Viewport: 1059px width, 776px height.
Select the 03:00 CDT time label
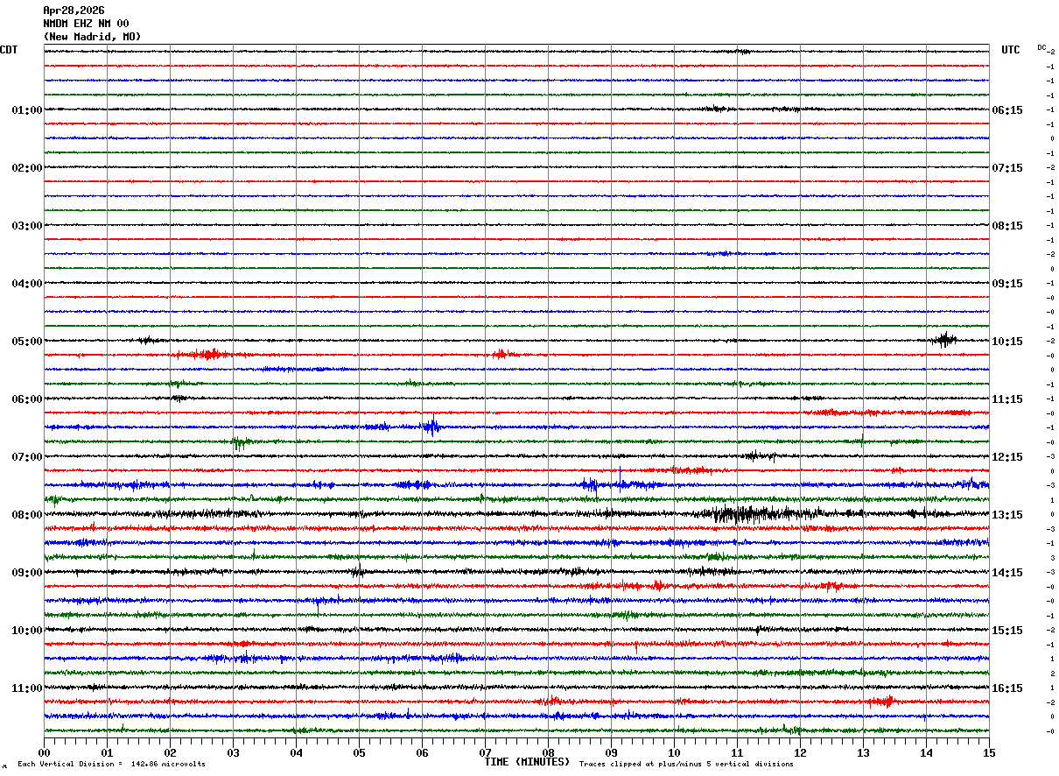[27, 226]
